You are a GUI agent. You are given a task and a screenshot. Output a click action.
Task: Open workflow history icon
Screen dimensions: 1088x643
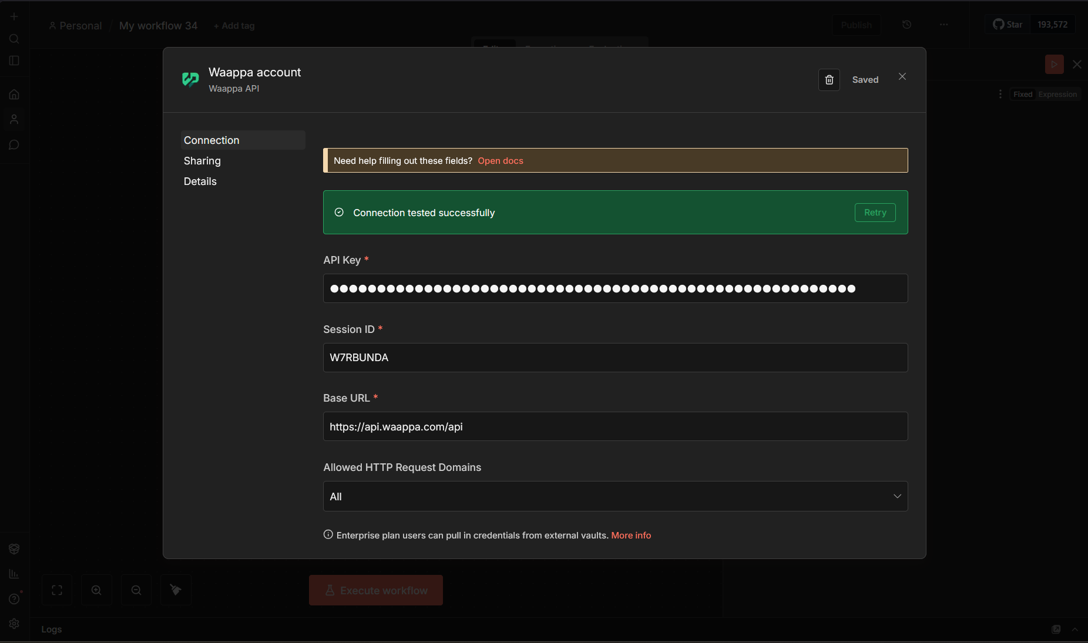(906, 25)
